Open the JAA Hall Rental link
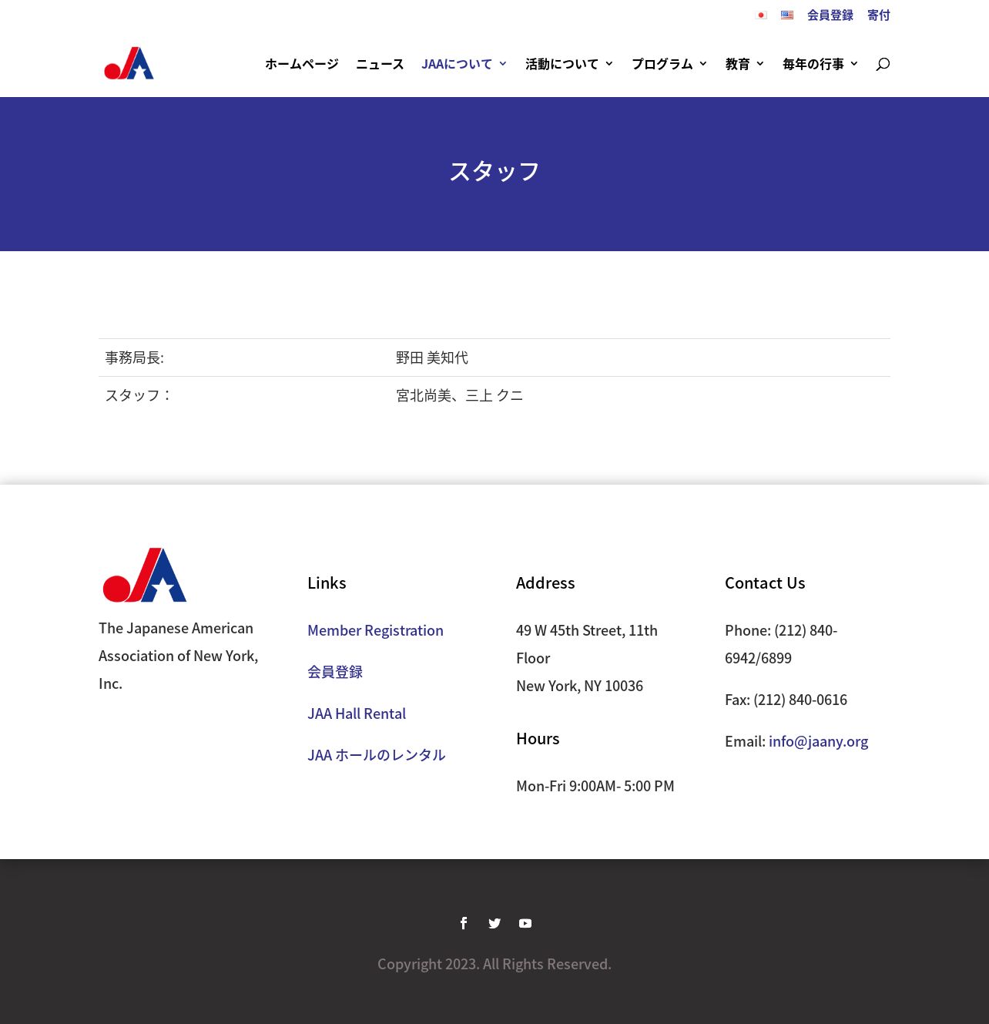 click(357, 713)
